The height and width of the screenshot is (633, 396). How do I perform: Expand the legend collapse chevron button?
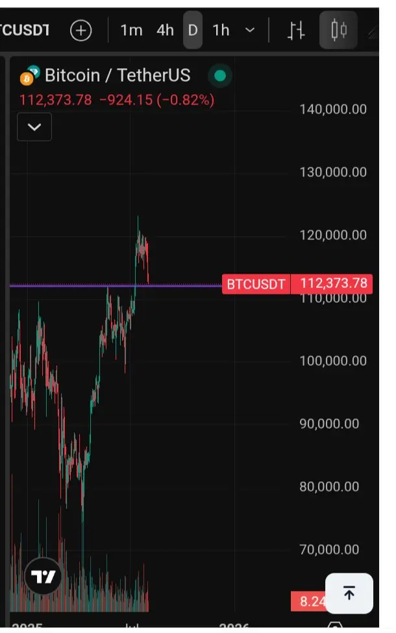point(34,127)
